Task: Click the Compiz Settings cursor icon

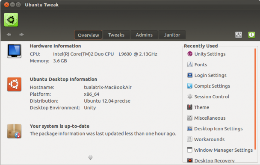Action: click(190, 86)
